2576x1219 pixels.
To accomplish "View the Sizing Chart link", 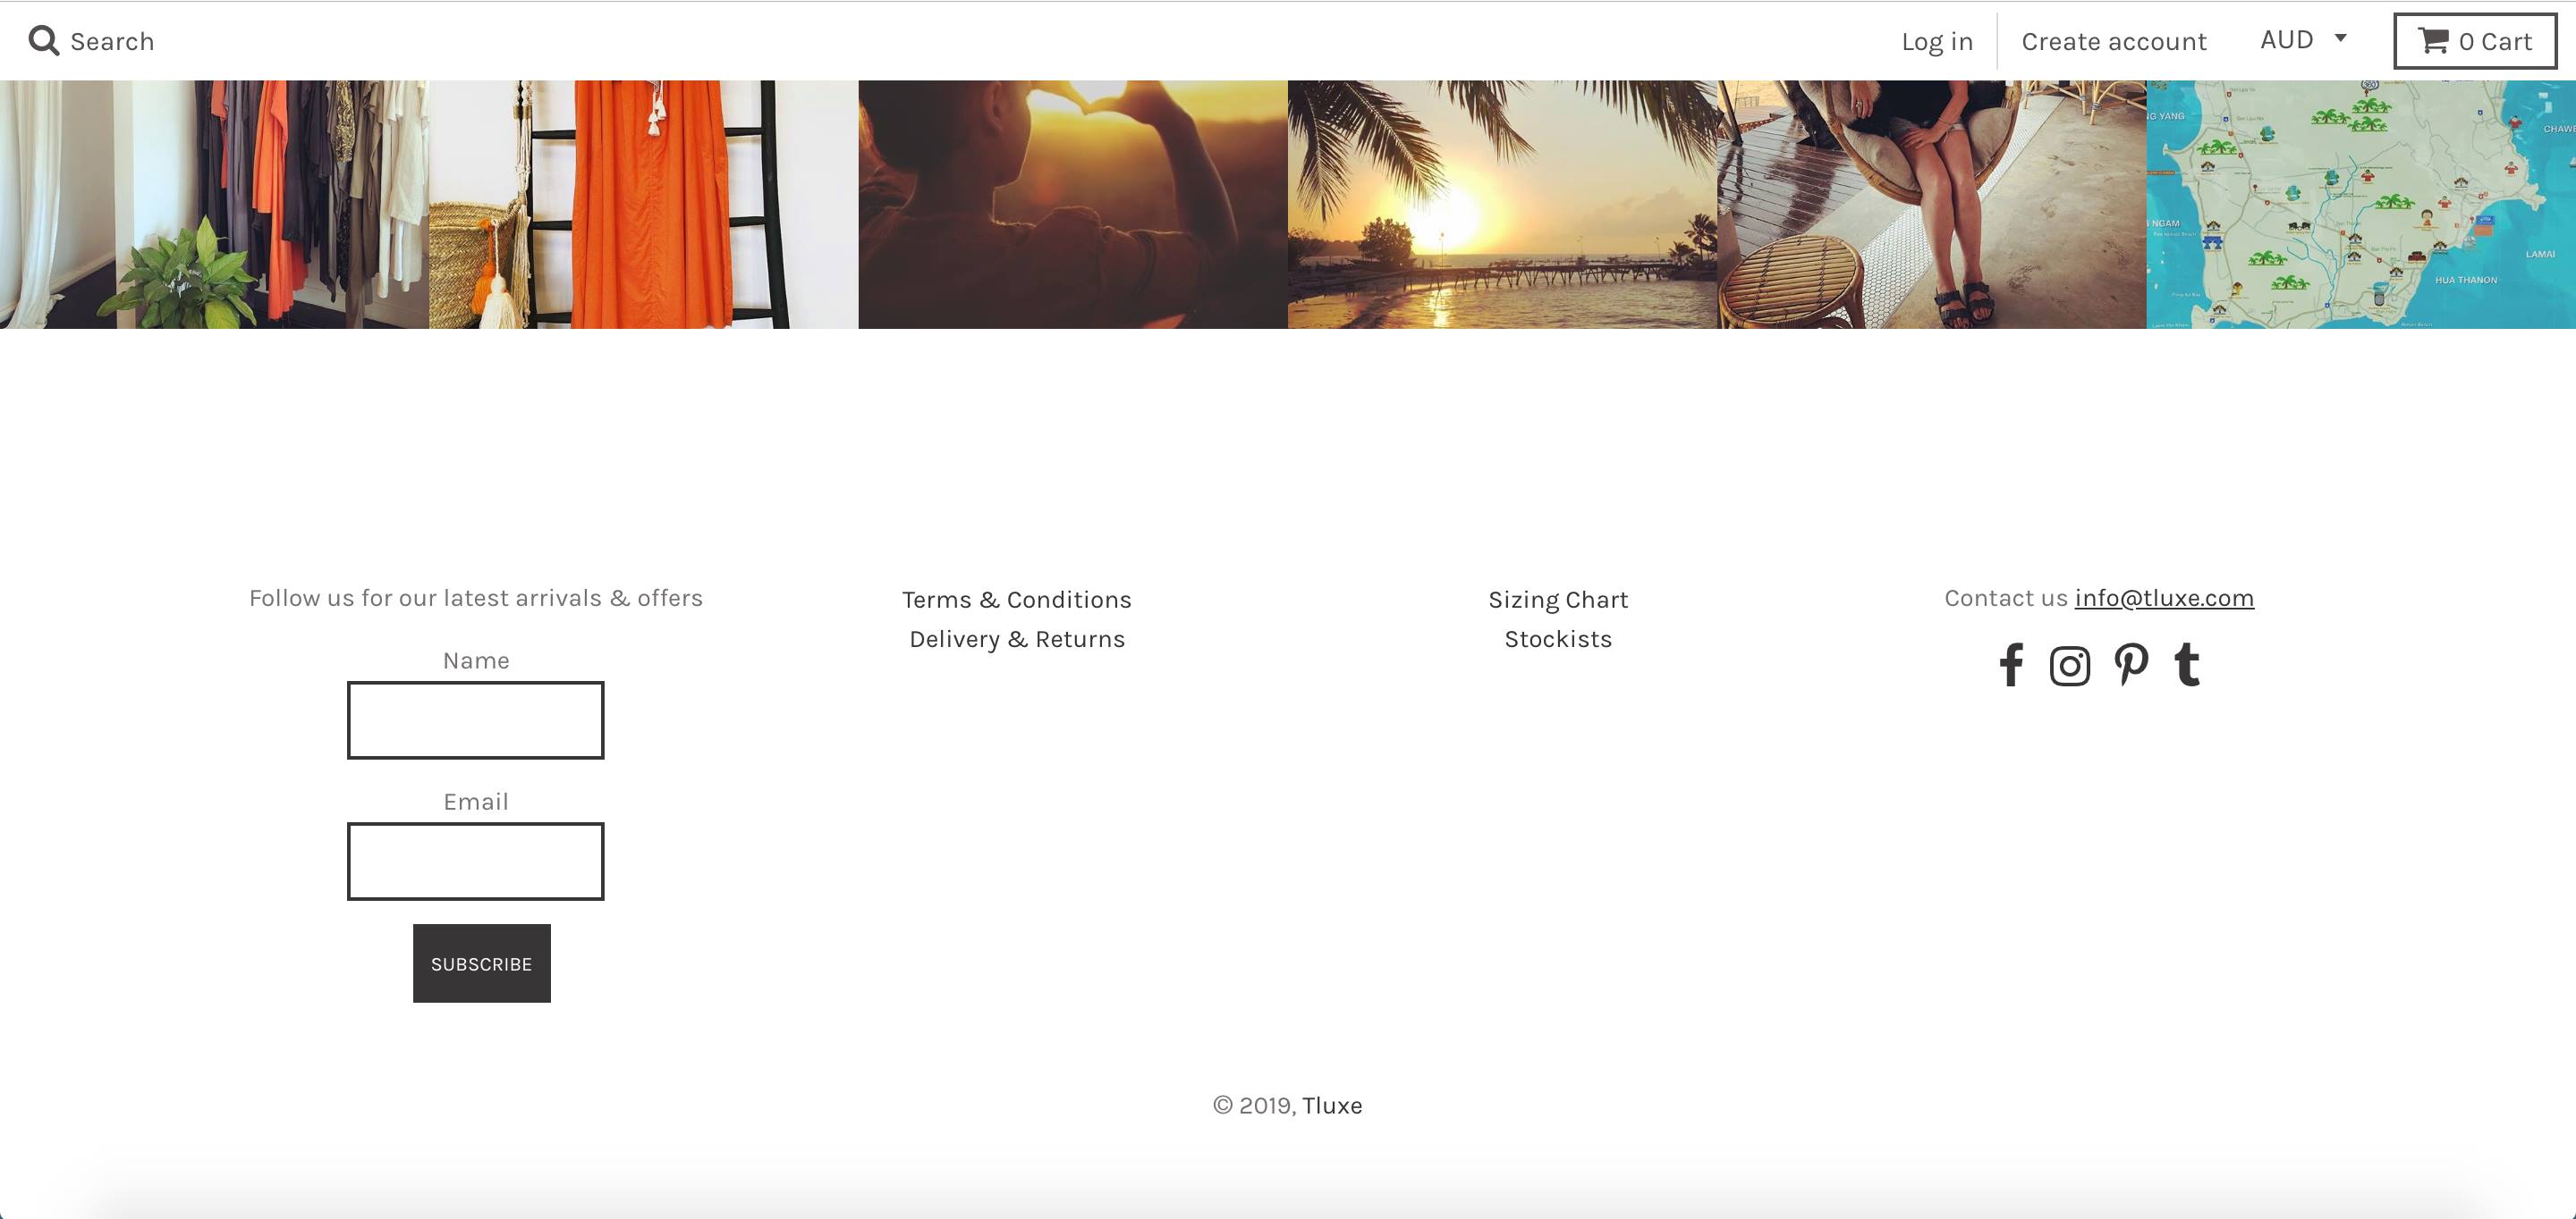I will tap(1558, 600).
